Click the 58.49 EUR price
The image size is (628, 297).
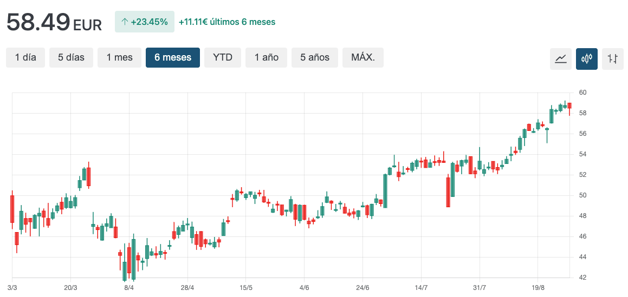coord(54,22)
